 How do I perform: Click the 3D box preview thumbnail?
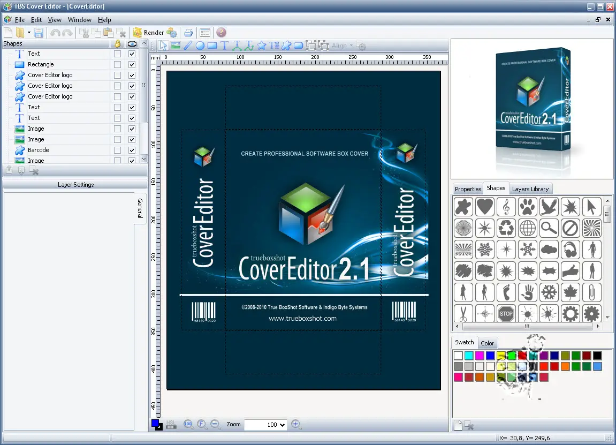click(533, 109)
